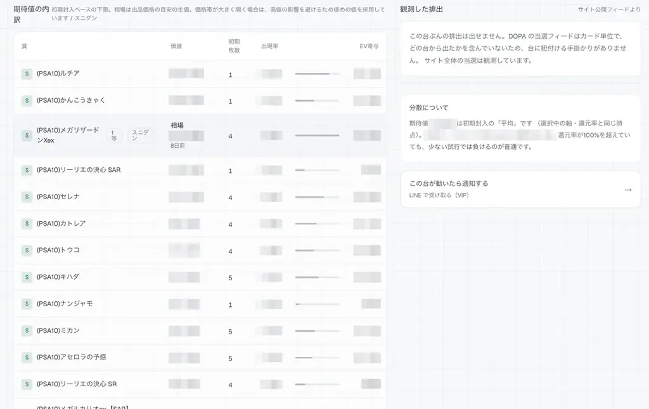Select the (PSA10)アセロラの予感 prize name
649x409 pixels.
[71, 357]
